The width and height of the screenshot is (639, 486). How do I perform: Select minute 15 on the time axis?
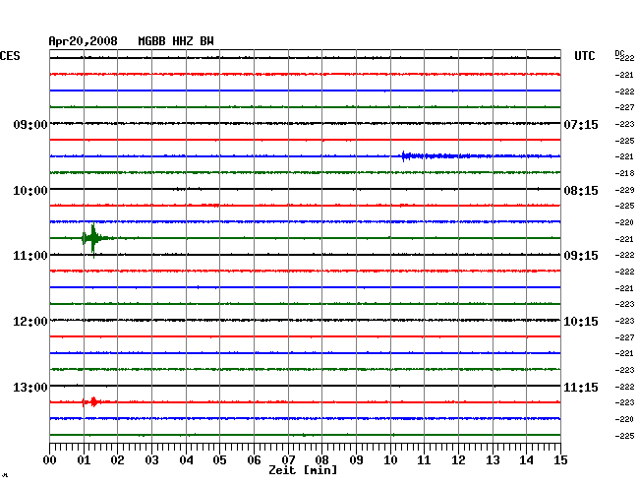(560, 460)
